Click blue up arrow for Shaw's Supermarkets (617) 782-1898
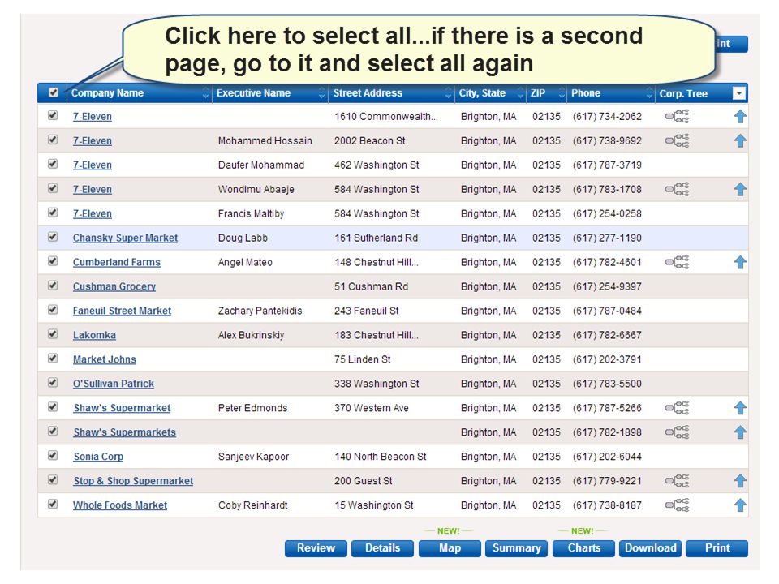 click(x=740, y=432)
